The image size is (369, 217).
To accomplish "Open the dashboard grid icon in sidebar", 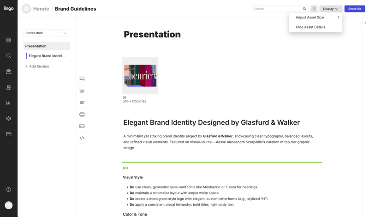I will 8,40.
